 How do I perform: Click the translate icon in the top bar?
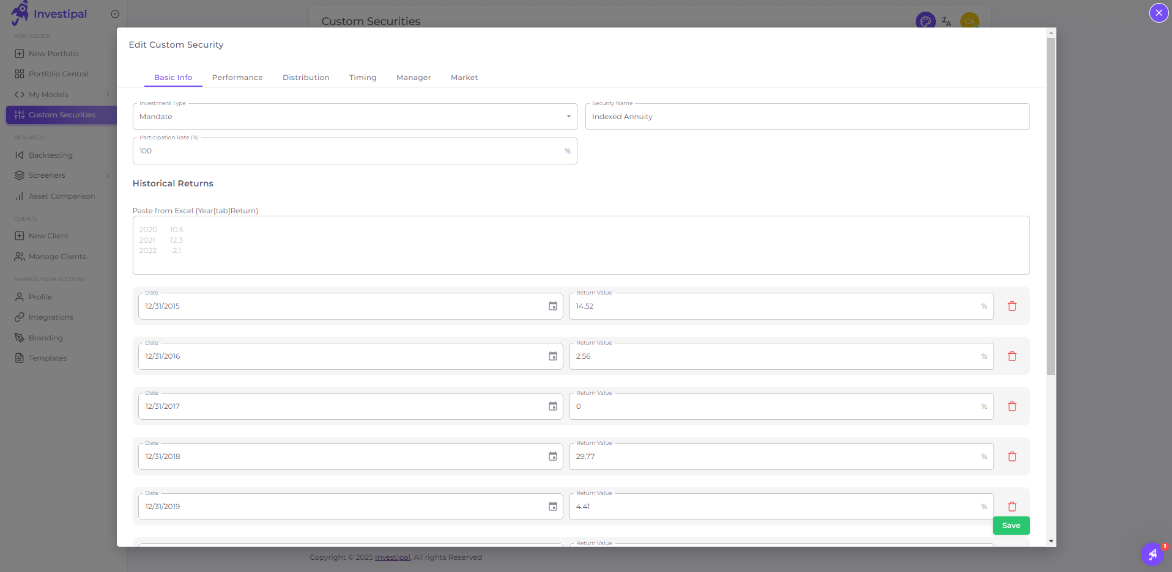pos(946,21)
